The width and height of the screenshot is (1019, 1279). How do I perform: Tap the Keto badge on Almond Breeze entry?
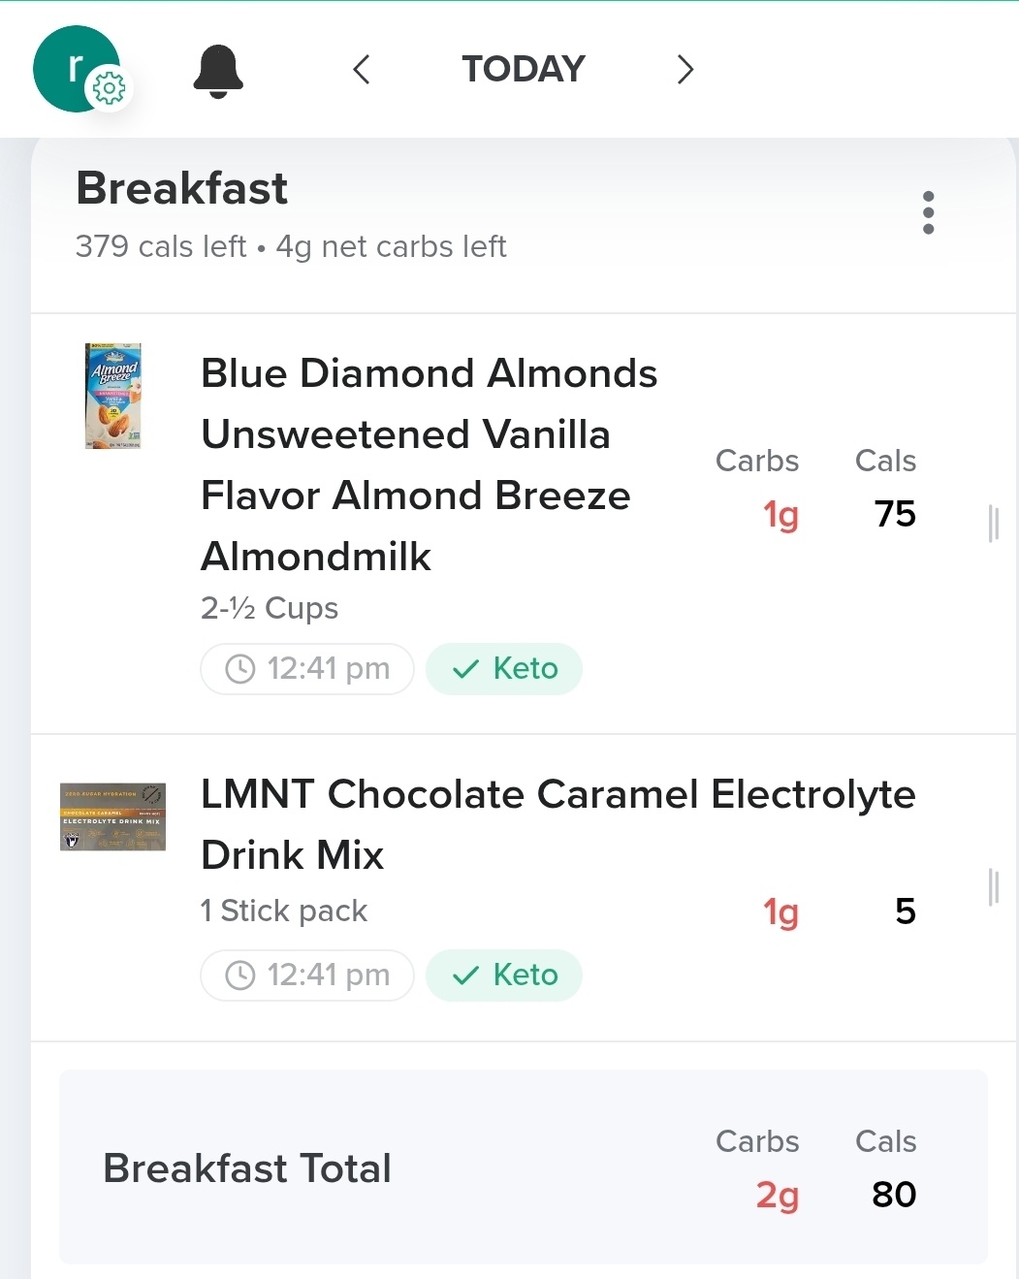(504, 669)
